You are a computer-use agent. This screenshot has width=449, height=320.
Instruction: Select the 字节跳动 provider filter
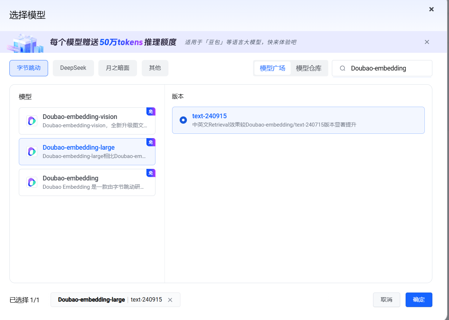(29, 68)
